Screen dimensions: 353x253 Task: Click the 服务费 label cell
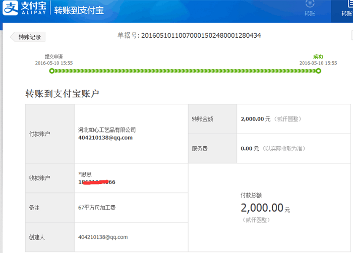click(x=212, y=149)
